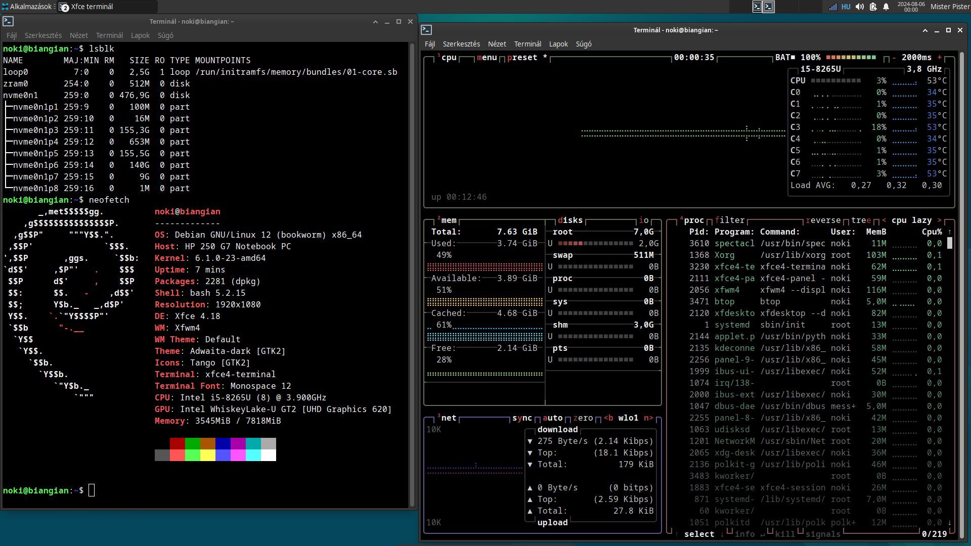The width and height of the screenshot is (971, 546).
Task: Roll up left terminal using the caret button
Action: pyautogui.click(x=375, y=22)
